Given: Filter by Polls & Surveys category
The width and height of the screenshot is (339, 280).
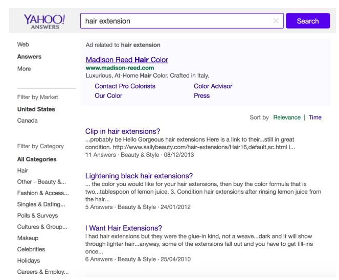Looking at the screenshot, I should click(x=38, y=216).
